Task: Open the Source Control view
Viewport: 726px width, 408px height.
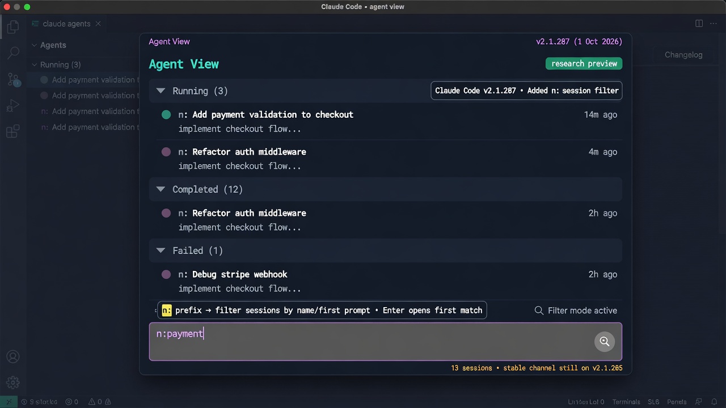Action: tap(13, 79)
